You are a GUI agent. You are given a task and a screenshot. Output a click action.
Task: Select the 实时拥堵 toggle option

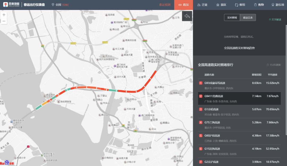pos(232,17)
